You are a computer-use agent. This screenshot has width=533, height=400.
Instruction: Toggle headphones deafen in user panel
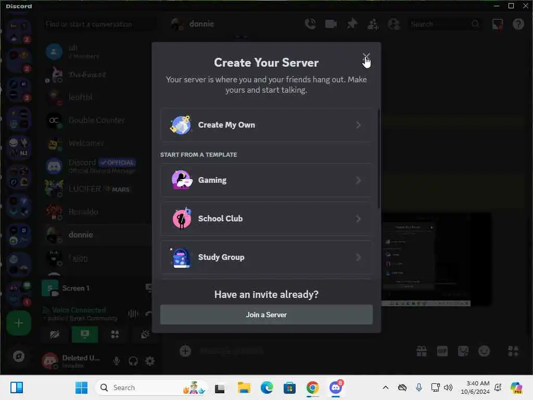pyautogui.click(x=133, y=361)
